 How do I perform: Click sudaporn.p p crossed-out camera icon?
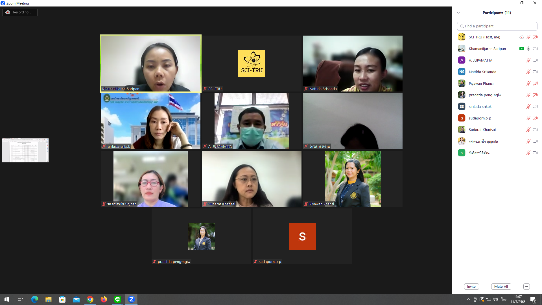[x=535, y=118]
